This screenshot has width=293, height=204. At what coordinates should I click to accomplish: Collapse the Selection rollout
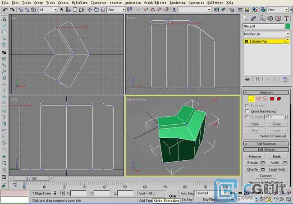coord(266,92)
